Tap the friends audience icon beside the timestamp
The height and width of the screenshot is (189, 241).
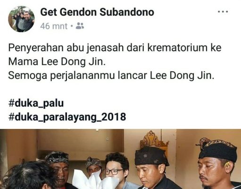tap(80, 26)
